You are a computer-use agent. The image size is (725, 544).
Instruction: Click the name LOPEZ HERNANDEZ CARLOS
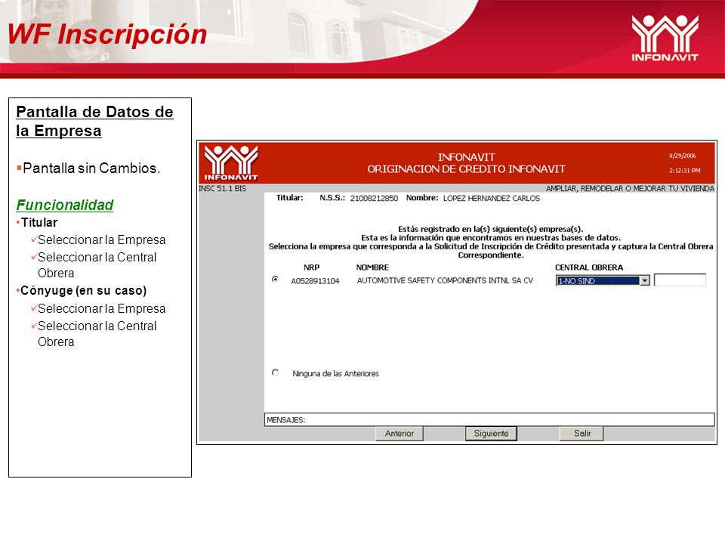(x=492, y=198)
